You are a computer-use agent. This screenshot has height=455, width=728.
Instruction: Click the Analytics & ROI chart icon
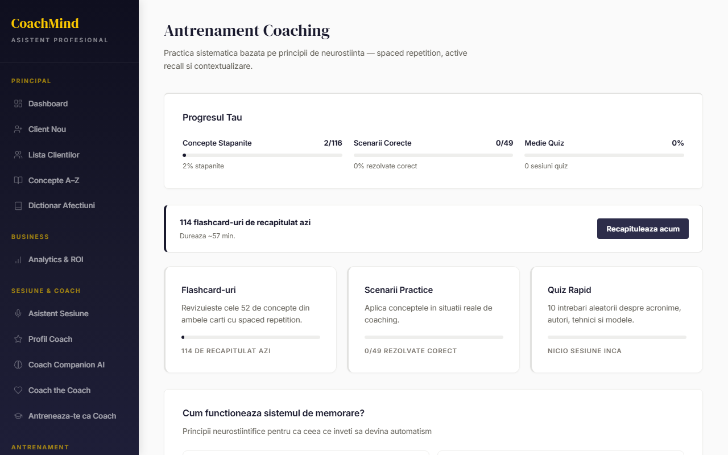click(18, 260)
